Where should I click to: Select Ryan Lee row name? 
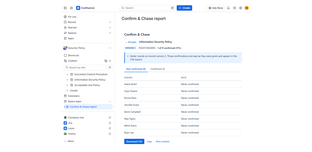coord(129,133)
